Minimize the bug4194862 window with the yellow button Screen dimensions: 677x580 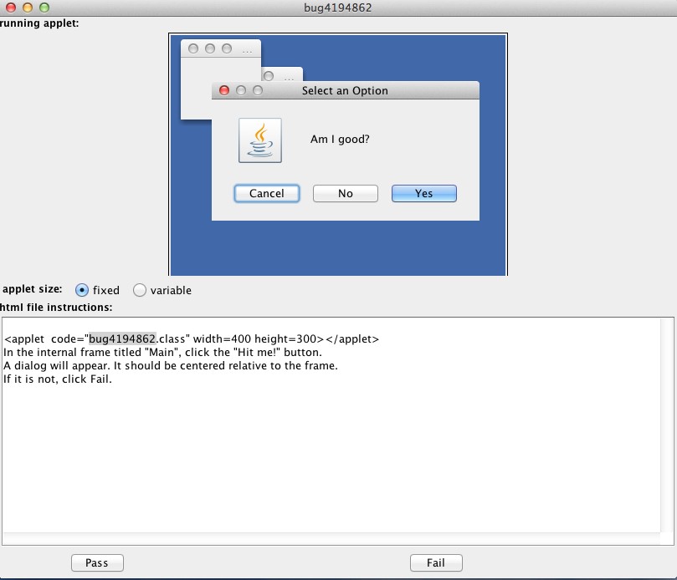(28, 8)
